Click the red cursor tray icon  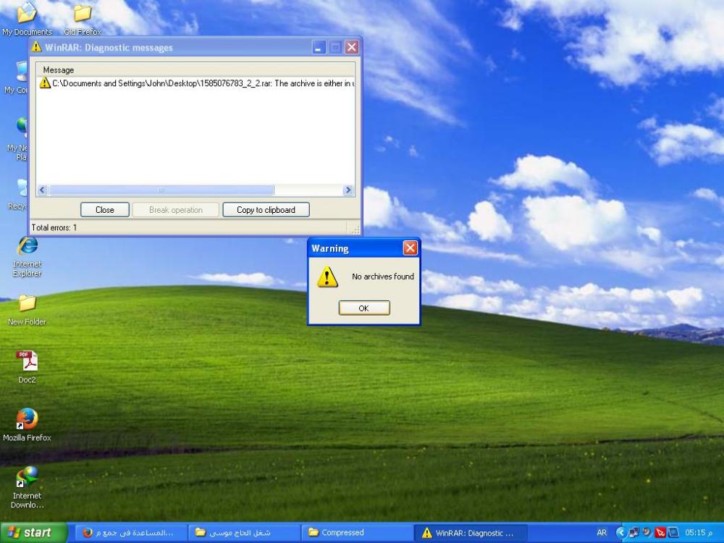pos(660,532)
